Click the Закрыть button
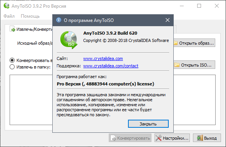The image size is (226, 147). click(x=148, y=124)
